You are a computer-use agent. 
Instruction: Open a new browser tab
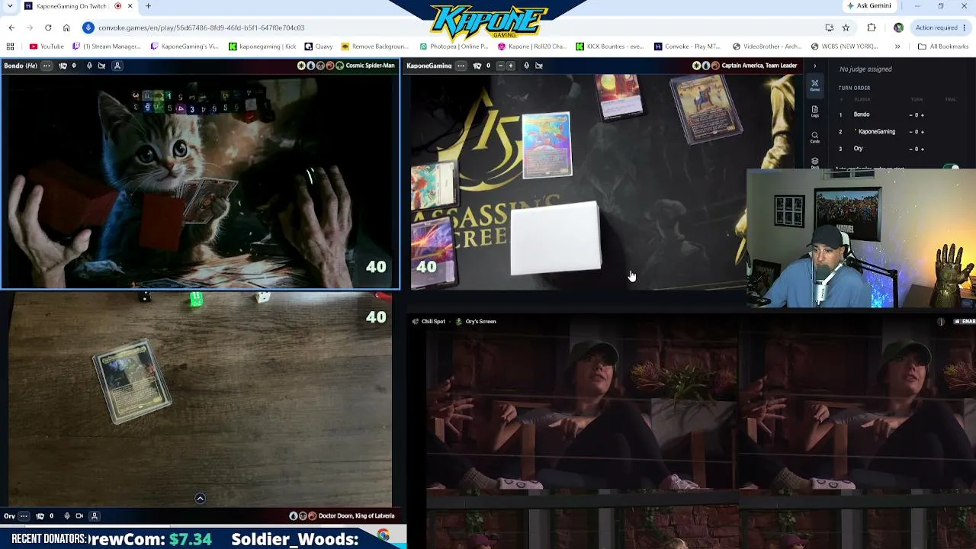[x=148, y=6]
